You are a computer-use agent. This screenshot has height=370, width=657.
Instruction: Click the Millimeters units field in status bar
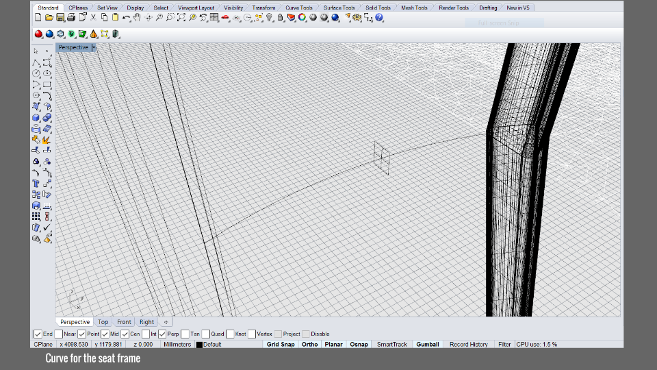pos(177,344)
